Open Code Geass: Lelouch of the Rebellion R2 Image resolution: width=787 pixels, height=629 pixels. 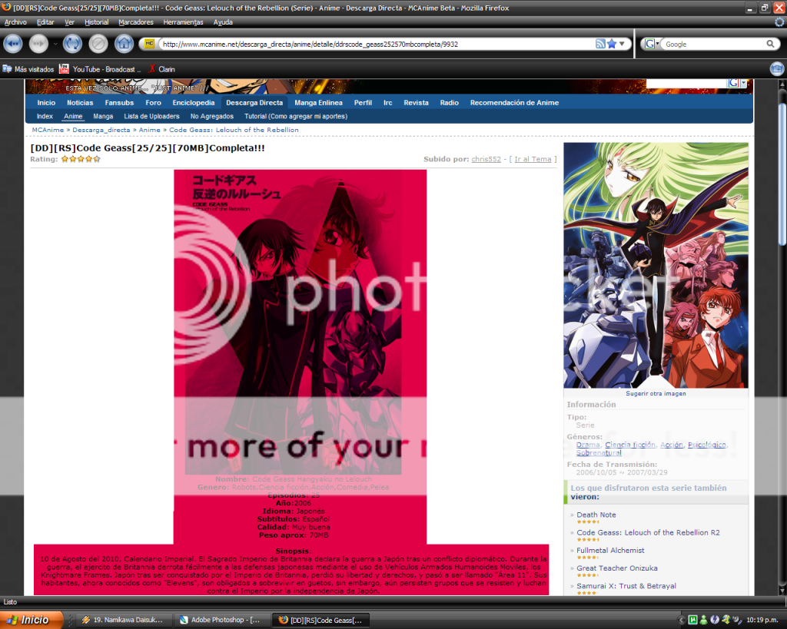[x=648, y=533]
